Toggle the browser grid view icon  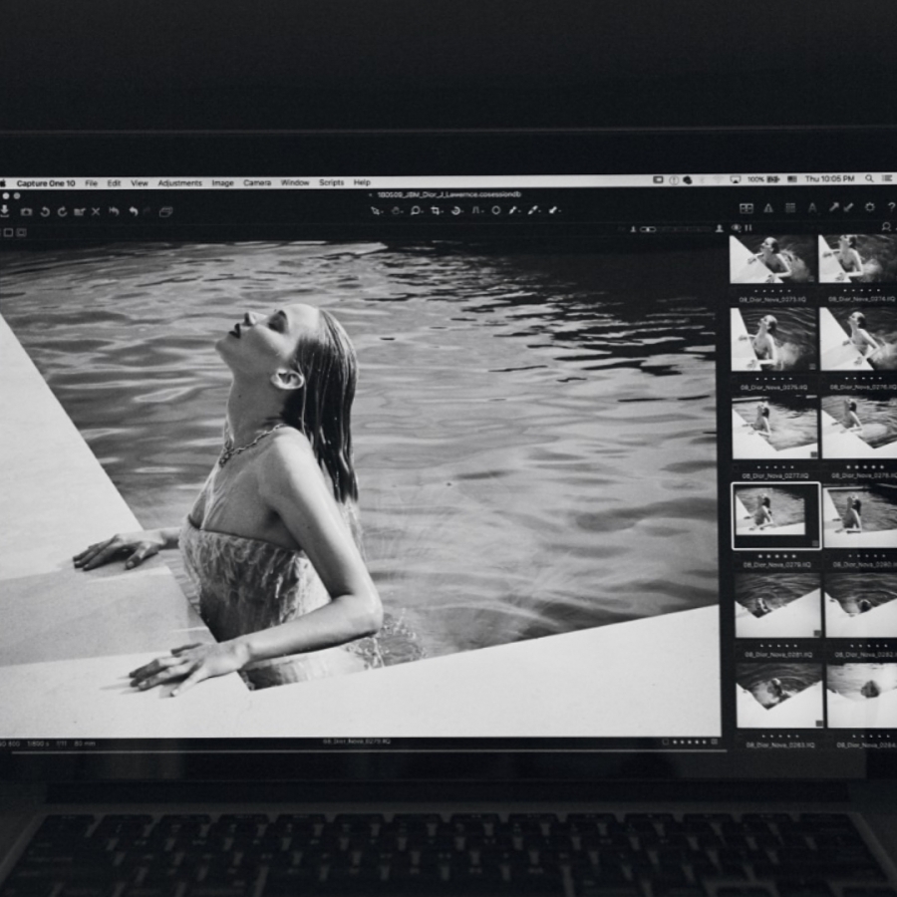pyautogui.click(x=746, y=207)
